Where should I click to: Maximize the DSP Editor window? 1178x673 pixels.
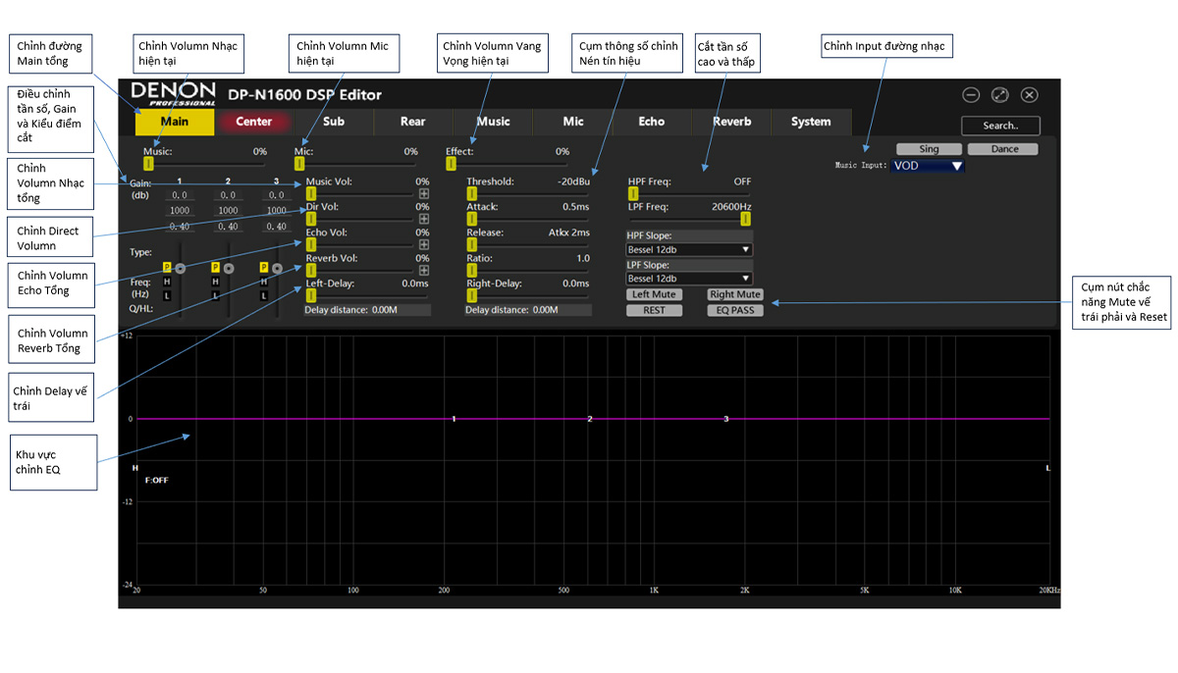[999, 95]
